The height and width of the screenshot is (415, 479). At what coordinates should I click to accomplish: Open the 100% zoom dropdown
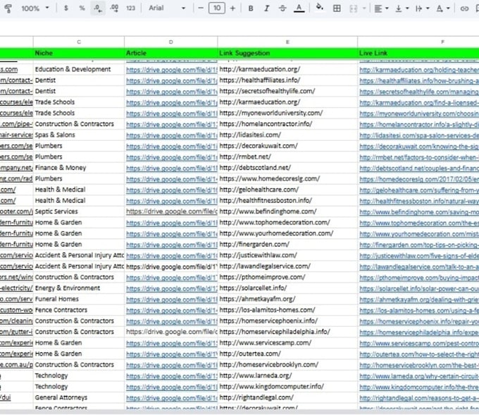click(x=35, y=8)
